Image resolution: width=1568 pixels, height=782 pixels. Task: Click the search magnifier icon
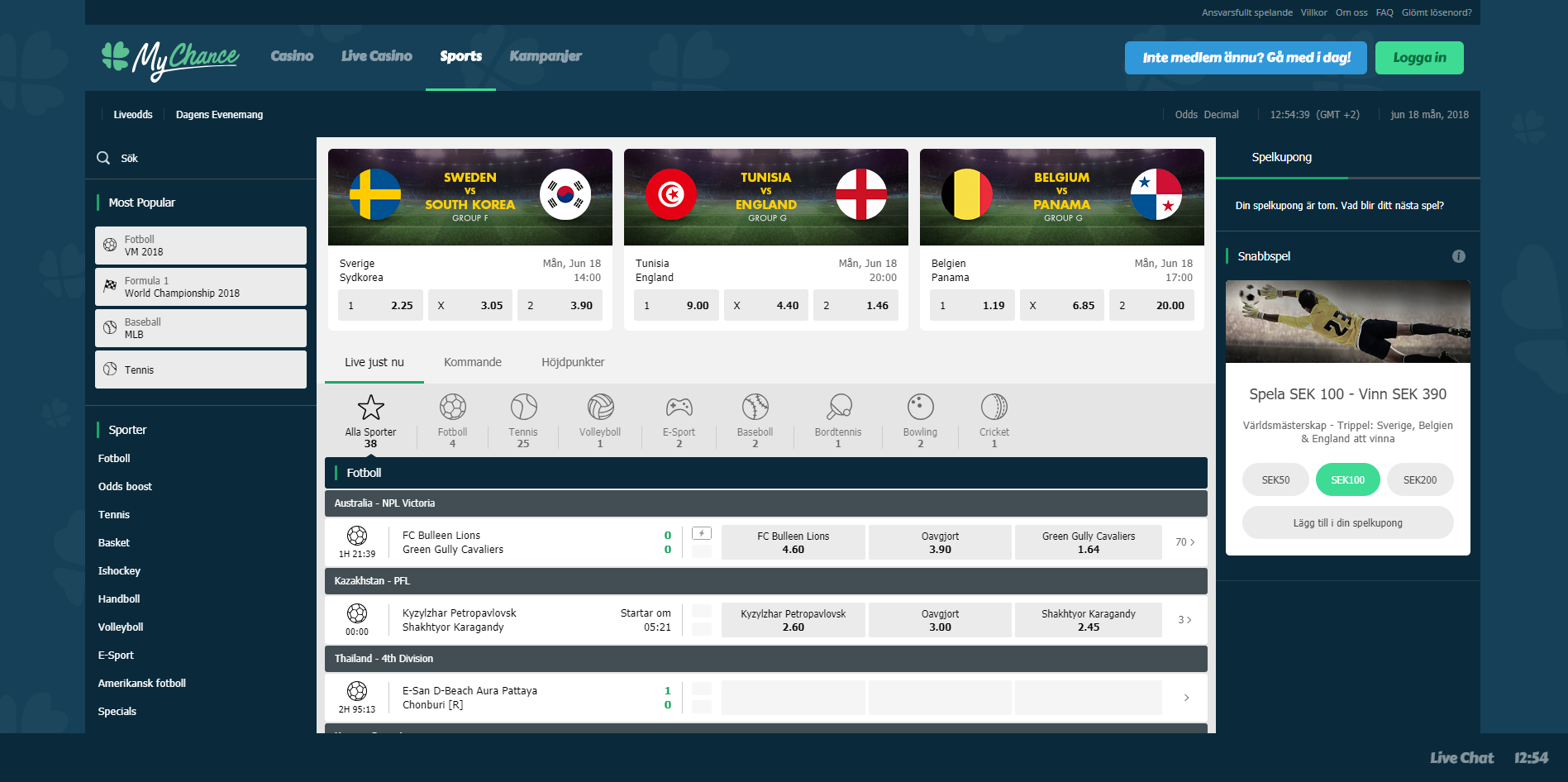103,158
